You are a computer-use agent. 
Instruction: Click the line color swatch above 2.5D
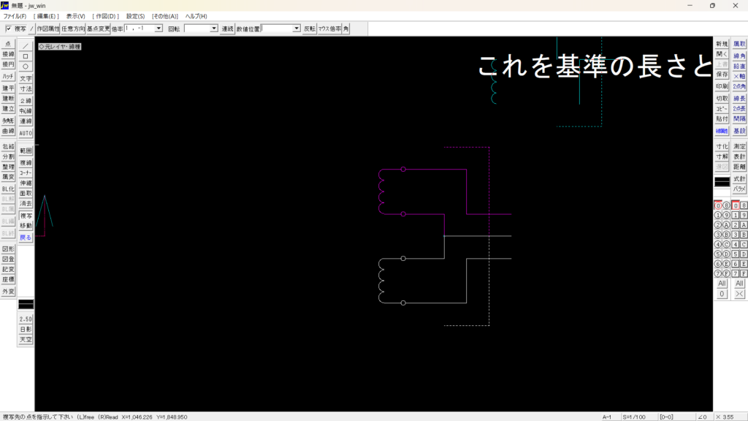pyautogui.click(x=26, y=303)
